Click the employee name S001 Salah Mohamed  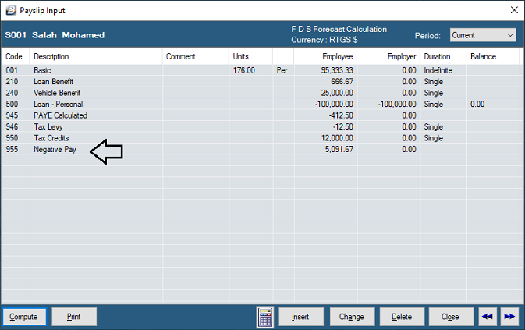pos(55,35)
